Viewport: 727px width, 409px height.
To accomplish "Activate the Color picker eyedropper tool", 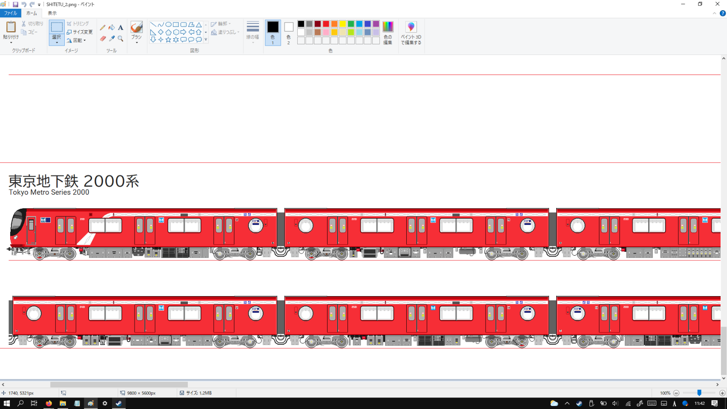I will coord(112,39).
